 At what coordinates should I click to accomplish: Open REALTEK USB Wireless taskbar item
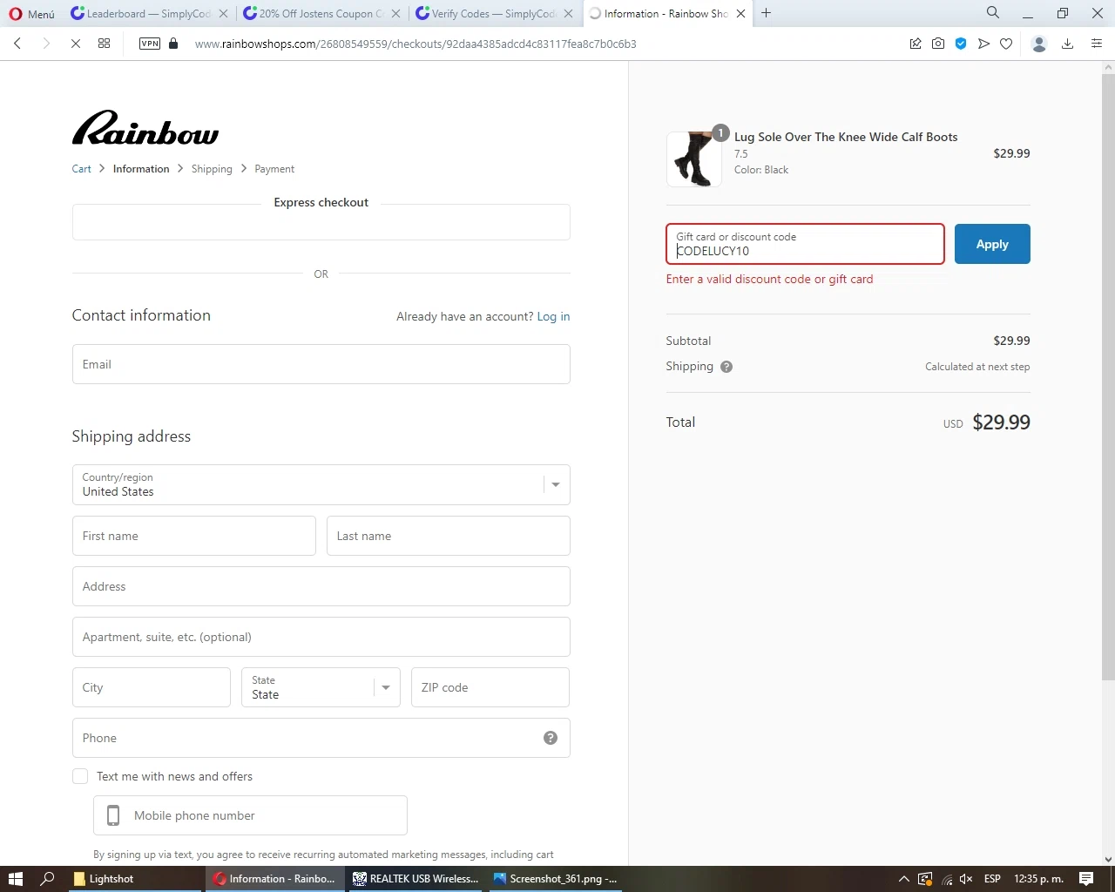[416, 879]
